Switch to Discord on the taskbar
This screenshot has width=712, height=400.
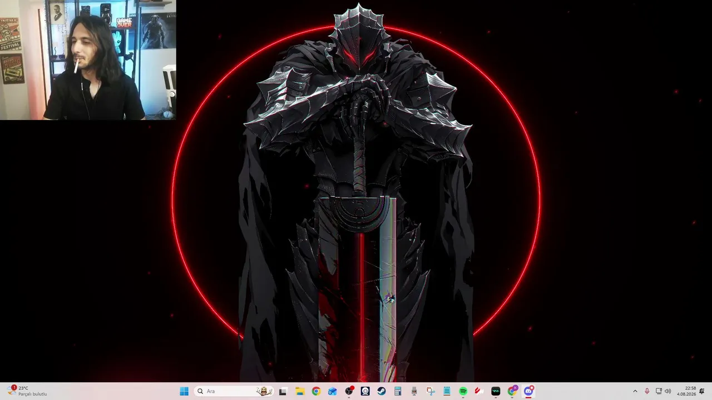(x=529, y=391)
